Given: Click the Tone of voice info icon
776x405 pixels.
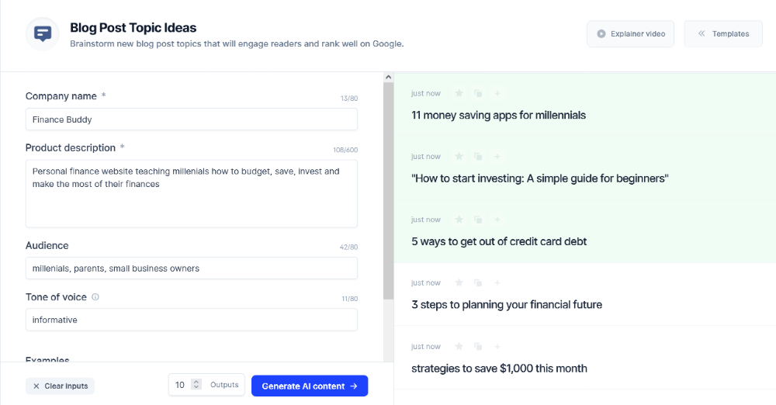Looking at the screenshot, I should pyautogui.click(x=95, y=297).
